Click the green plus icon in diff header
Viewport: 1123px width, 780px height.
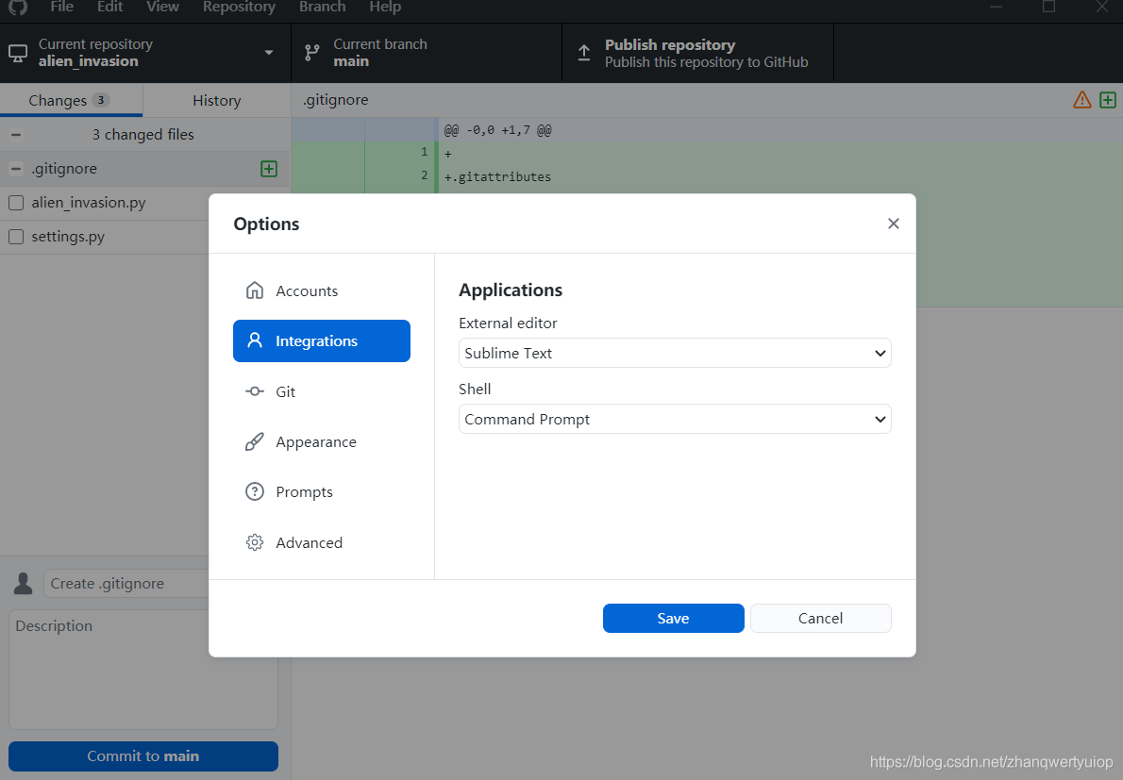click(x=1107, y=100)
